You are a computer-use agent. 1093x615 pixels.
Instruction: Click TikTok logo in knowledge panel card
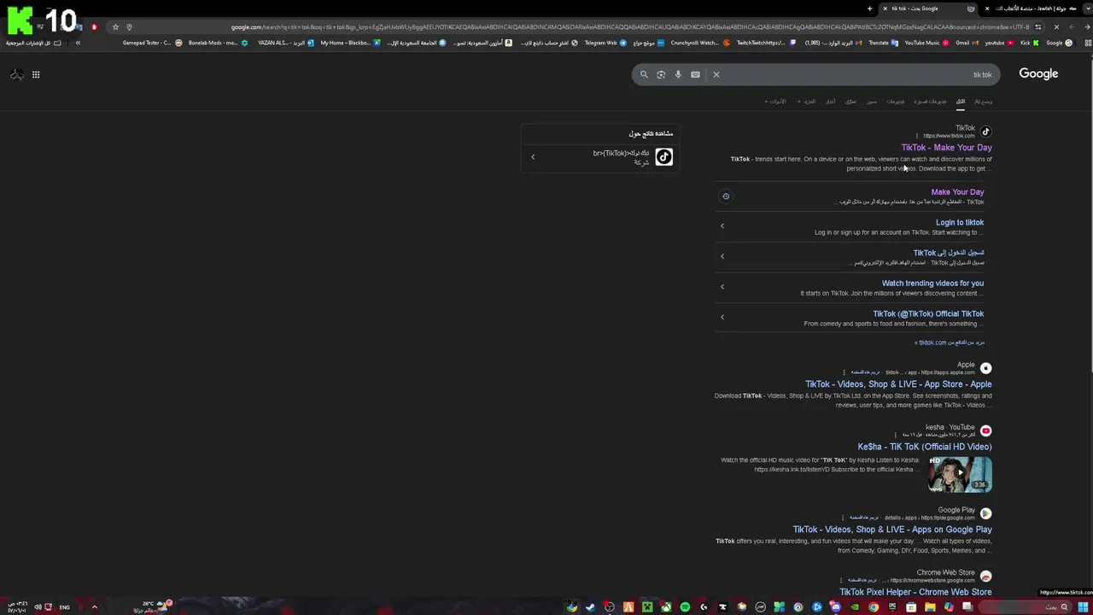click(x=663, y=156)
